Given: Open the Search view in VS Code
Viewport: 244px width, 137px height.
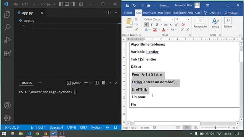Looking at the screenshot, I should [7, 27].
